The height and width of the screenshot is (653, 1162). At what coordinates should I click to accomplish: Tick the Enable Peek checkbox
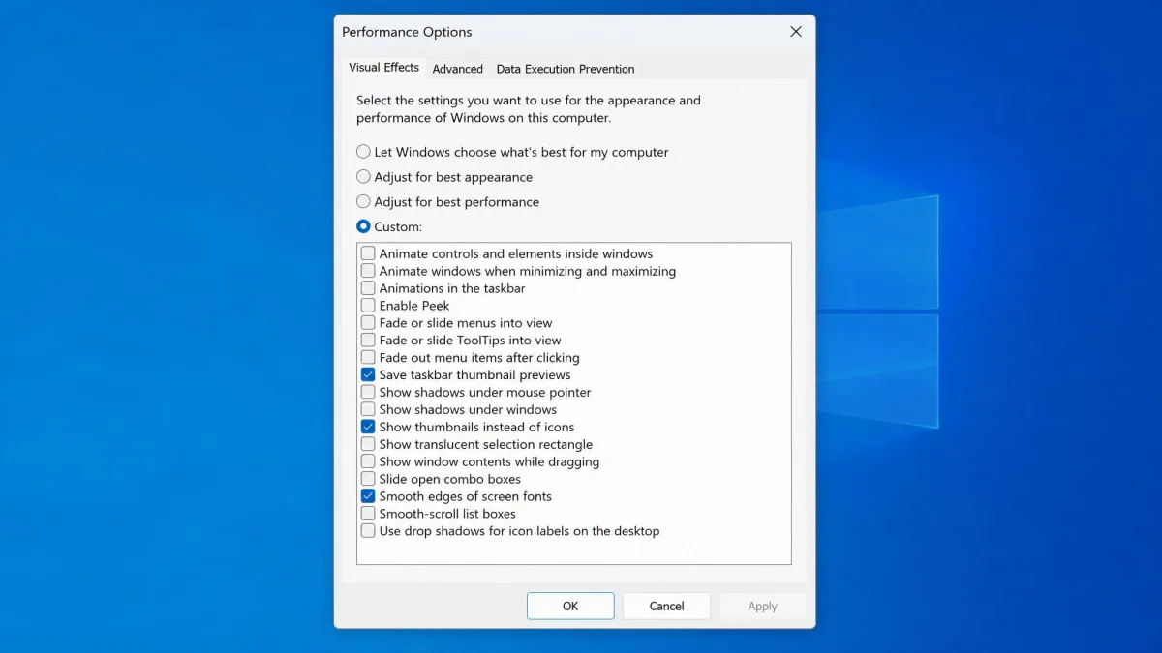pyautogui.click(x=368, y=306)
